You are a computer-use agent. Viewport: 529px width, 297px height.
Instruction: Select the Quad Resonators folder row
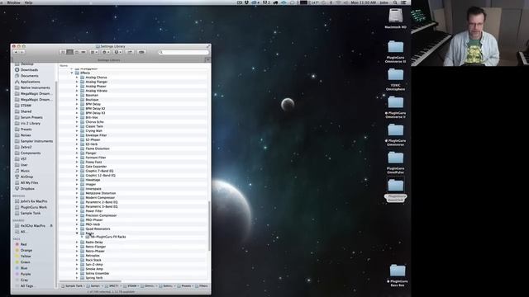[x=133, y=229]
